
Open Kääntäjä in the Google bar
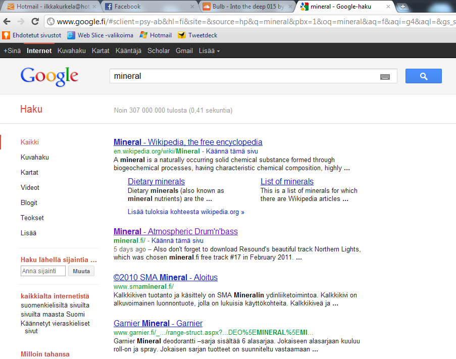coord(128,51)
